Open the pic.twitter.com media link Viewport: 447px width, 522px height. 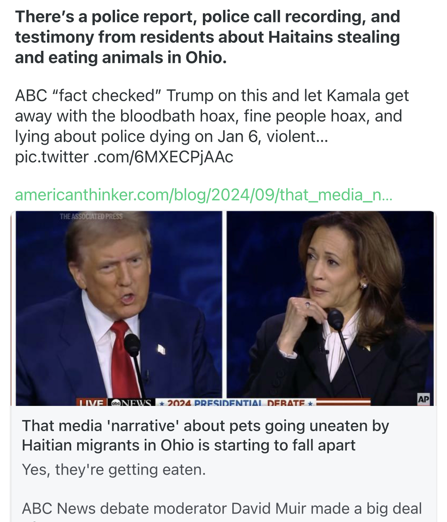click(x=124, y=157)
